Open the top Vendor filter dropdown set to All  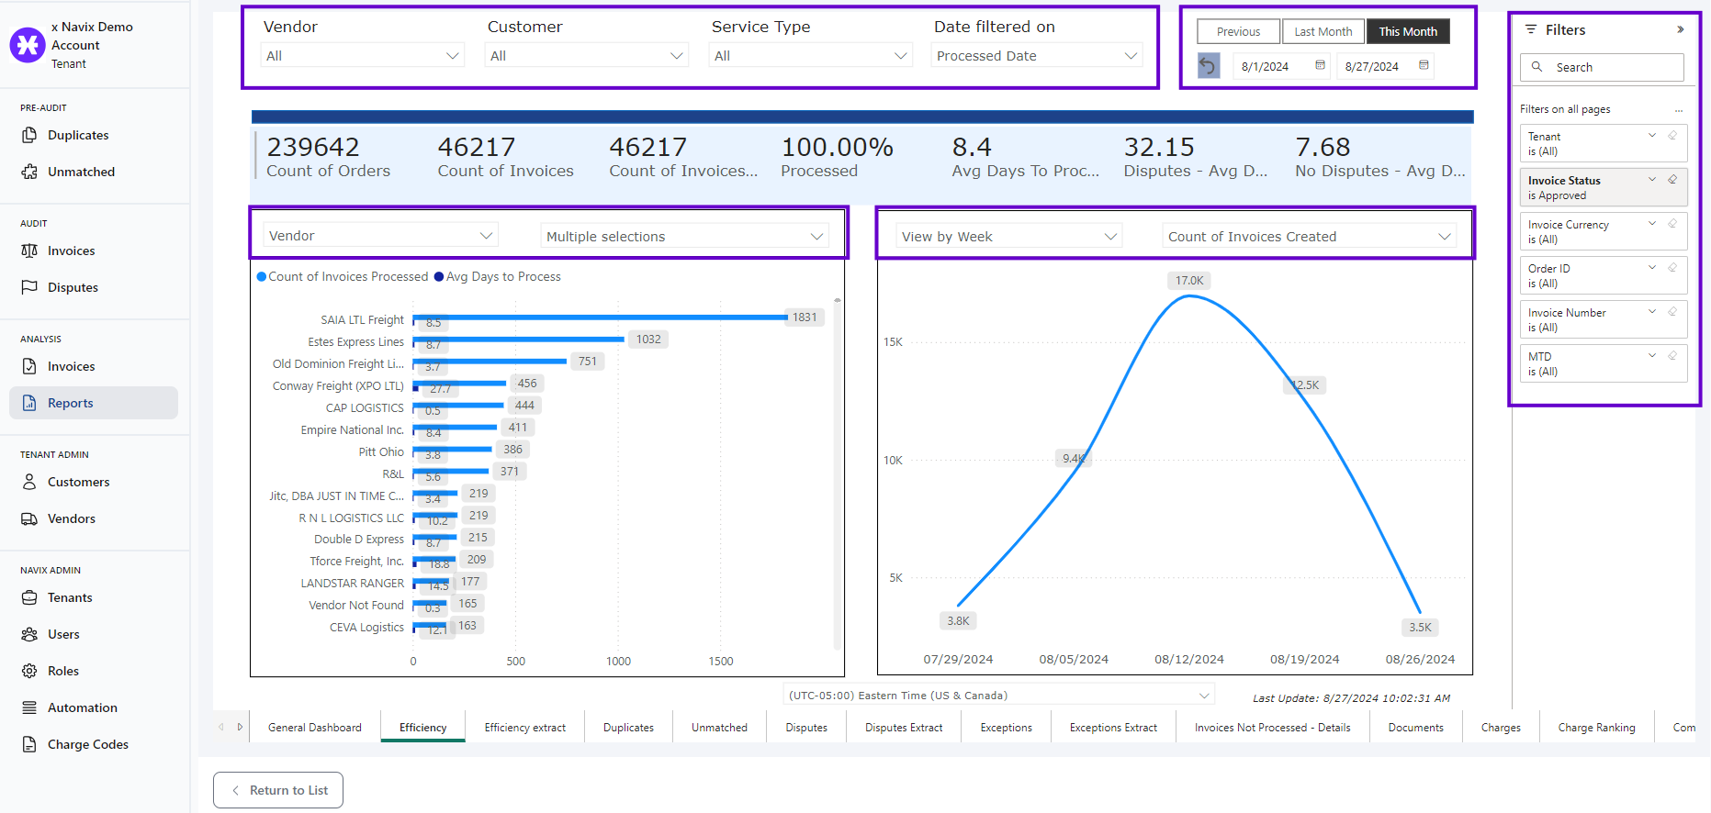click(363, 56)
